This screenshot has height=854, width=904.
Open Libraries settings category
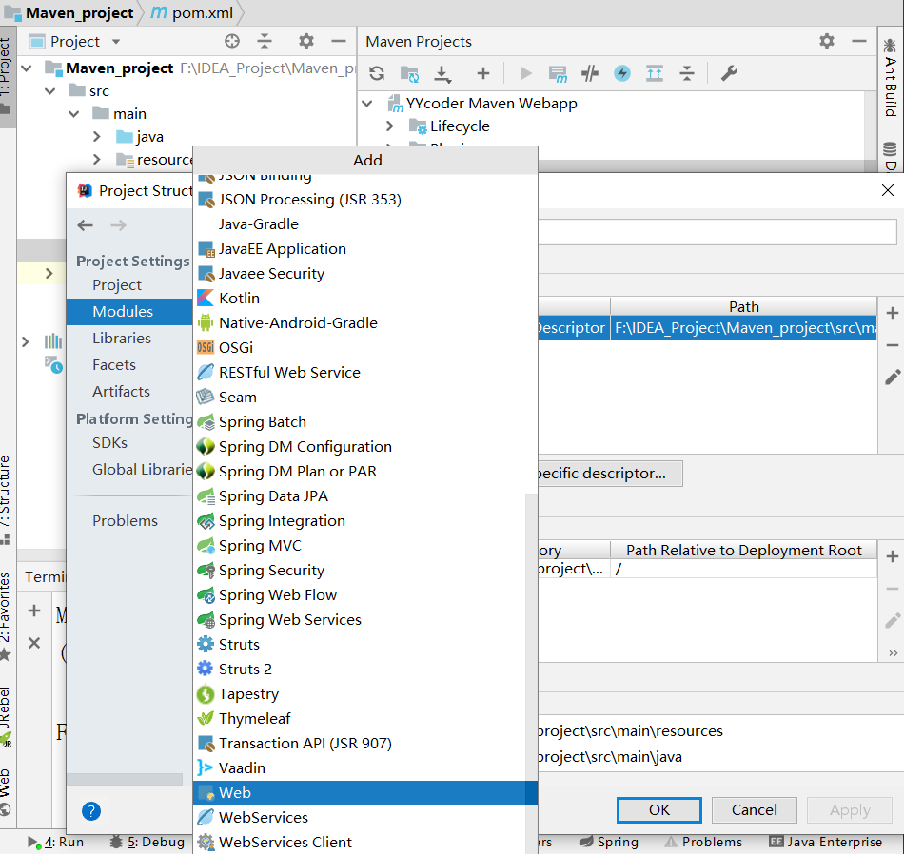coord(122,339)
